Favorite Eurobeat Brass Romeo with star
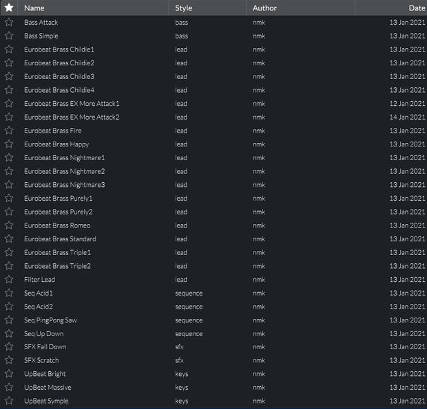The height and width of the screenshot is (409, 427). coord(9,225)
